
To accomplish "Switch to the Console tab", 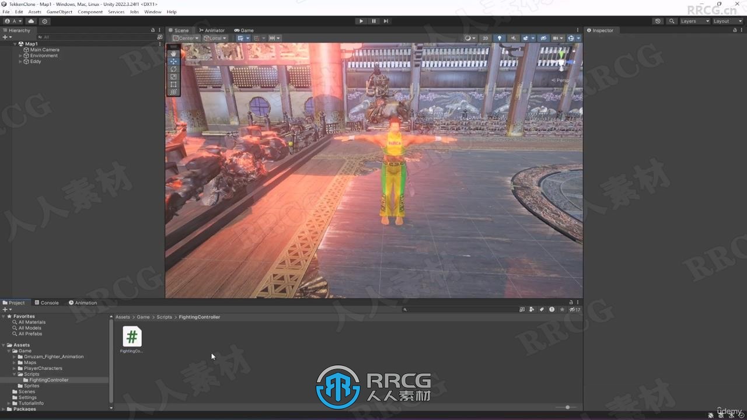I will pos(47,303).
